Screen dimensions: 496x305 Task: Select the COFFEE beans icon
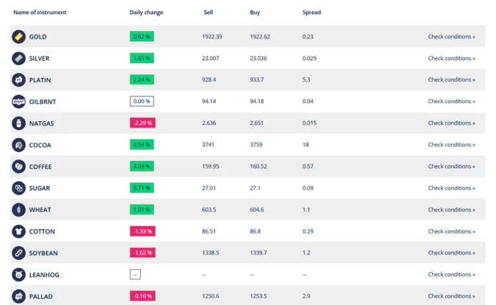(x=19, y=166)
